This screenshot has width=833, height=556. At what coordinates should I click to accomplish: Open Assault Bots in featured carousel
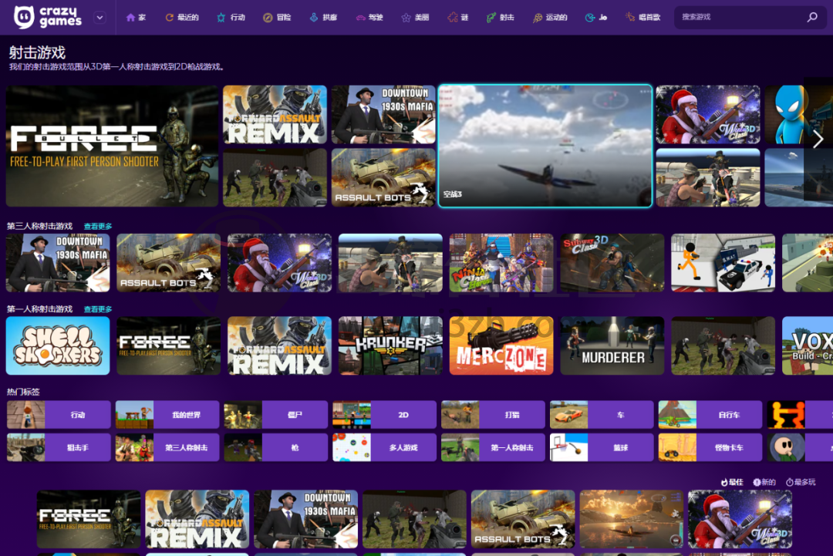[x=383, y=177]
